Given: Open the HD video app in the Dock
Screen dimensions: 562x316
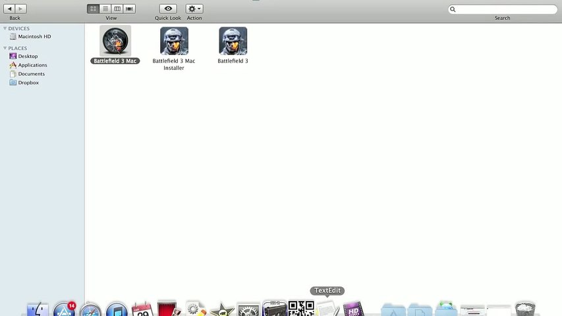Looking at the screenshot, I should pos(353,309).
